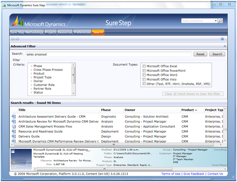Screen dimensions: 237x182
Task: Check the Microsoft Office Word filter
Action: (144, 75)
